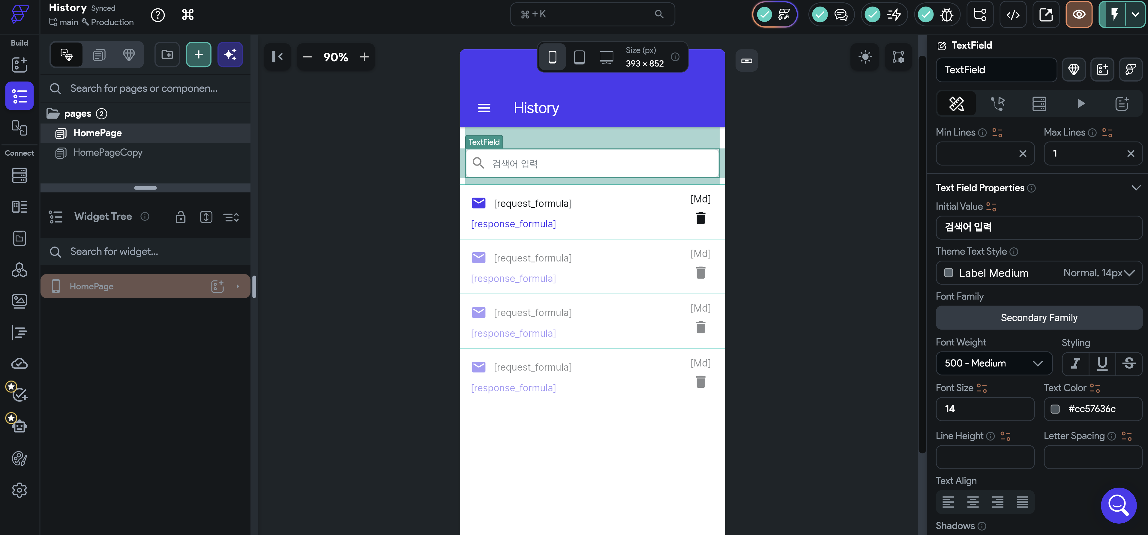Open the Media Assets image icon

[19, 301]
